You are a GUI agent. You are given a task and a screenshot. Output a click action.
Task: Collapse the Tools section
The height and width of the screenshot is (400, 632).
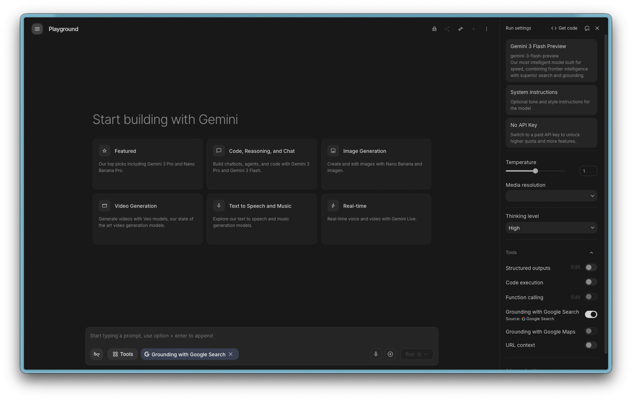click(x=591, y=253)
